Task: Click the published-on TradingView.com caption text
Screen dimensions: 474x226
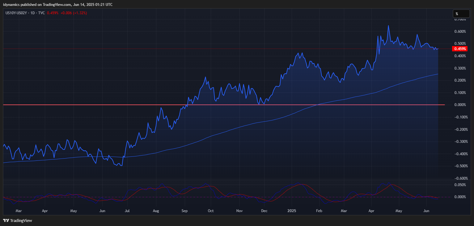Action: (x=58, y=4)
